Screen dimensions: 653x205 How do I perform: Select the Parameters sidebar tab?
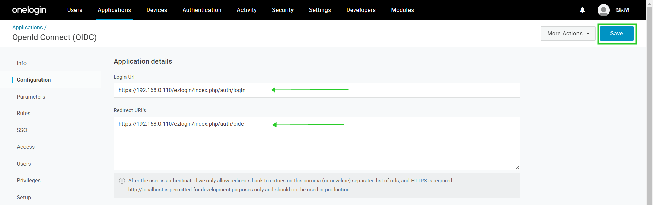[x=31, y=97]
